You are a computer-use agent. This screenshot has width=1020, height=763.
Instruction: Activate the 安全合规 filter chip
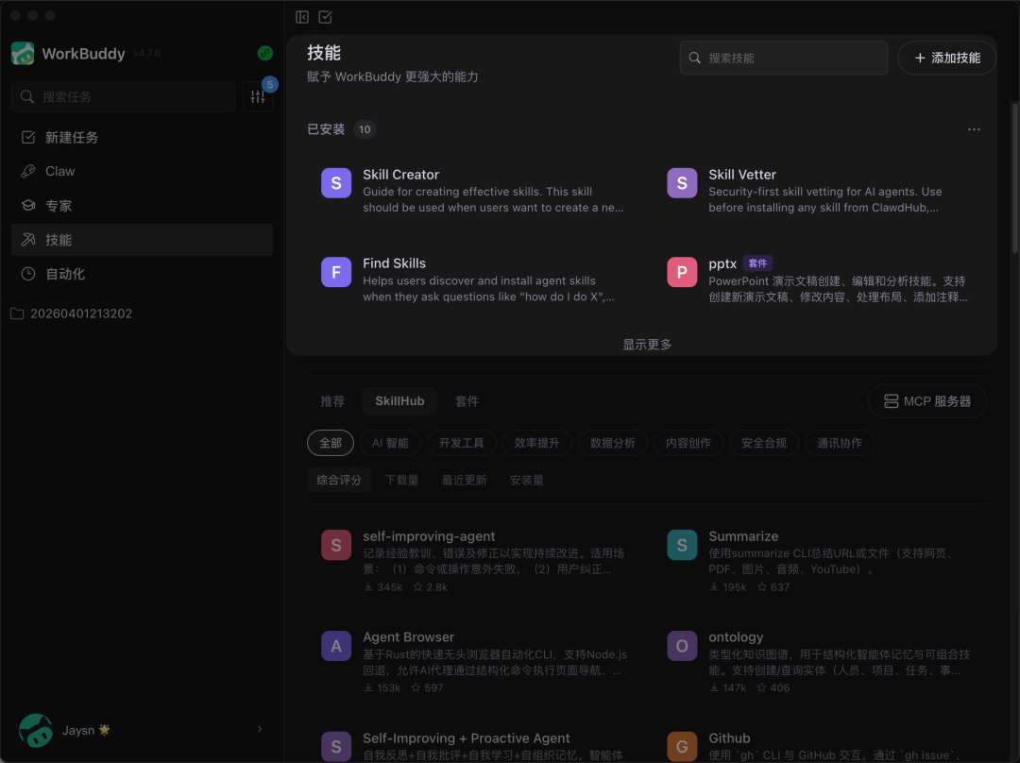tap(763, 442)
